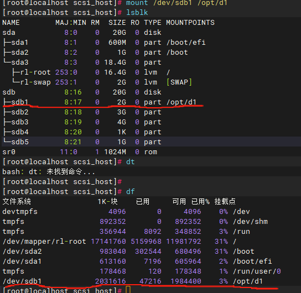Click the 挂载点 column header
Viewport: 301px width, 293px height.
click(225, 202)
